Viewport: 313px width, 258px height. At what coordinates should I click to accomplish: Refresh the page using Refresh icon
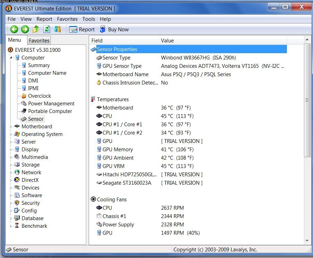pos(47,29)
